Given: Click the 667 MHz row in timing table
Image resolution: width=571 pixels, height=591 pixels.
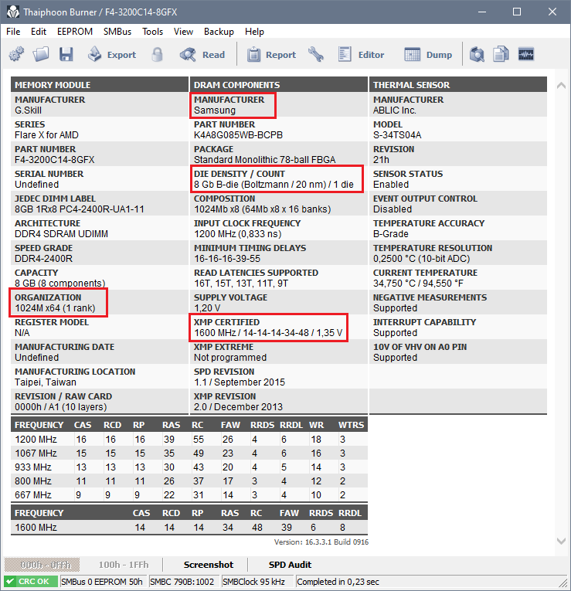Looking at the screenshot, I should point(189,495).
